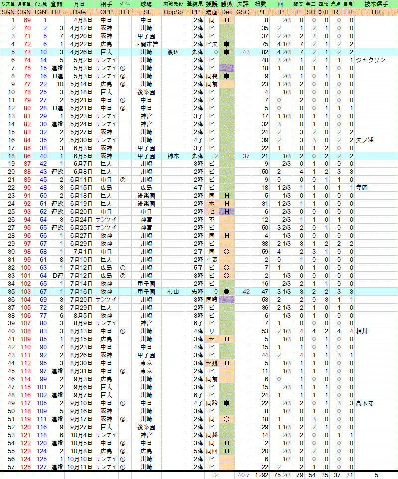This screenshot has width=398, height=479.
Task: Click opposing starter name 渡辺
Action: coord(173,52)
